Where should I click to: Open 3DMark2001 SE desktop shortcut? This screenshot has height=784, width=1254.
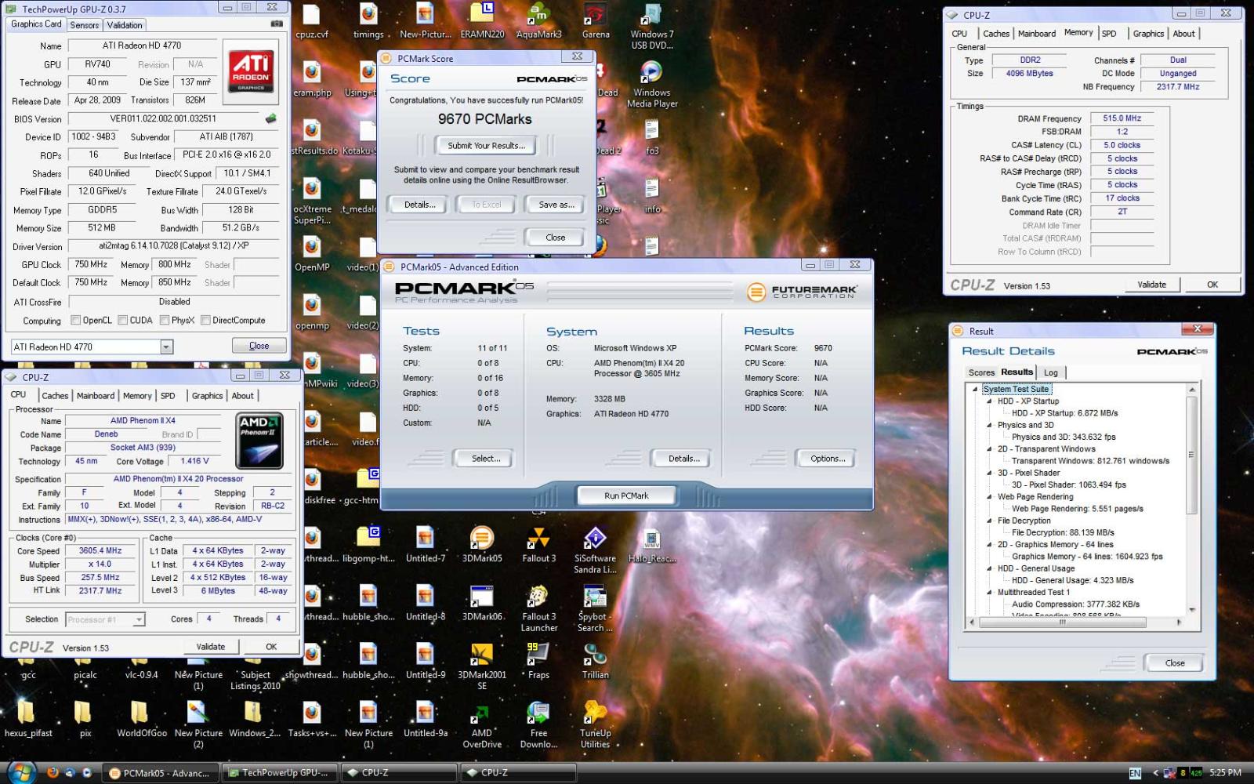[x=482, y=666]
